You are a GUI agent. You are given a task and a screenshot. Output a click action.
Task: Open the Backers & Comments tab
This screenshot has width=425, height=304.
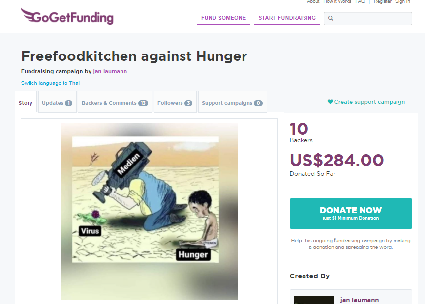coord(115,102)
